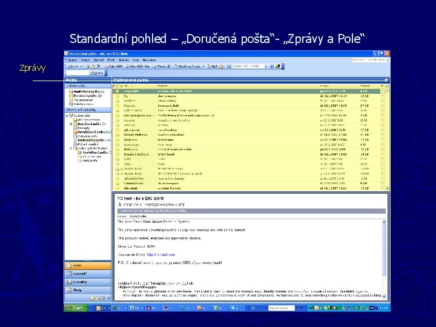436x327 pixels.
Task: Open the Úpravy menu
Action: tap(85, 60)
